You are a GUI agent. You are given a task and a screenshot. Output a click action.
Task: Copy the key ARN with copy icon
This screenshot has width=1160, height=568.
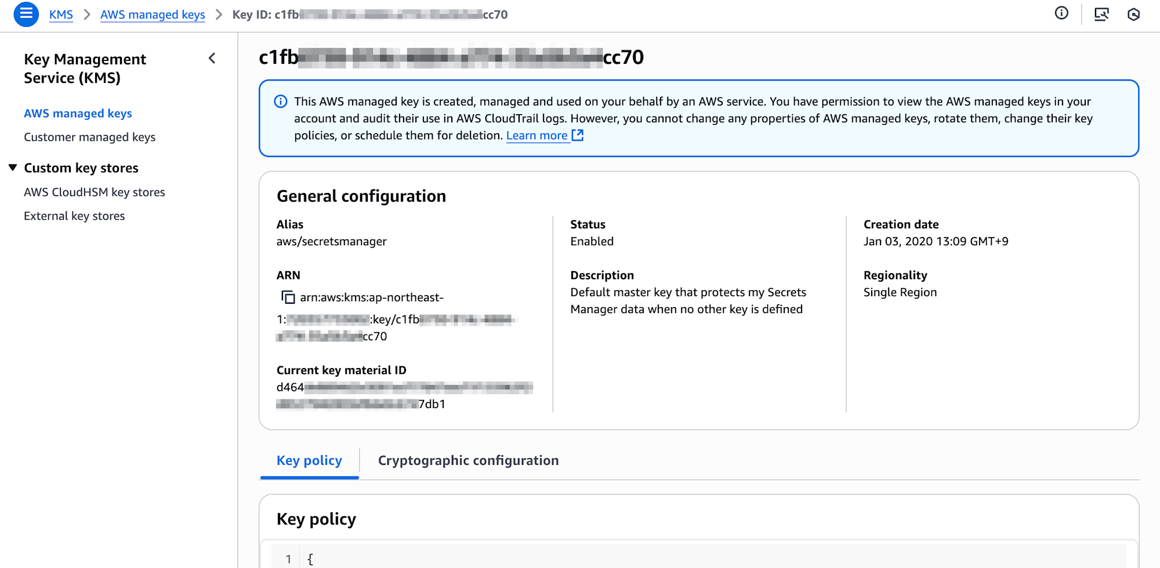(x=288, y=297)
